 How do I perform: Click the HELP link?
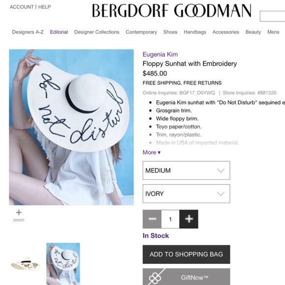click(x=45, y=7)
